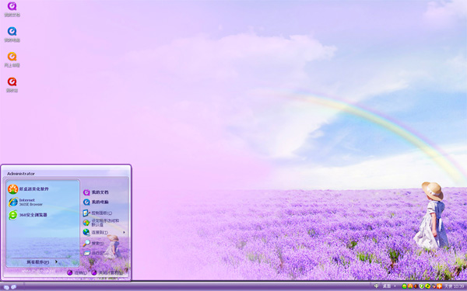Open the red 回收站 desktop icon

pyautogui.click(x=12, y=85)
